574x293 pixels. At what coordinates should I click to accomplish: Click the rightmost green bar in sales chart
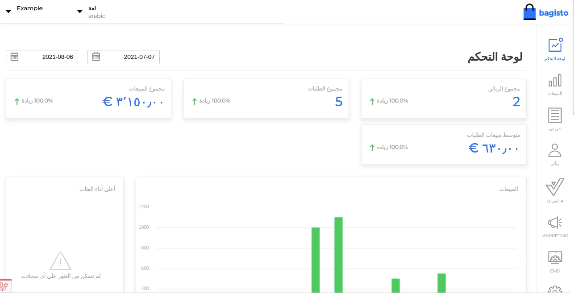(x=441, y=283)
